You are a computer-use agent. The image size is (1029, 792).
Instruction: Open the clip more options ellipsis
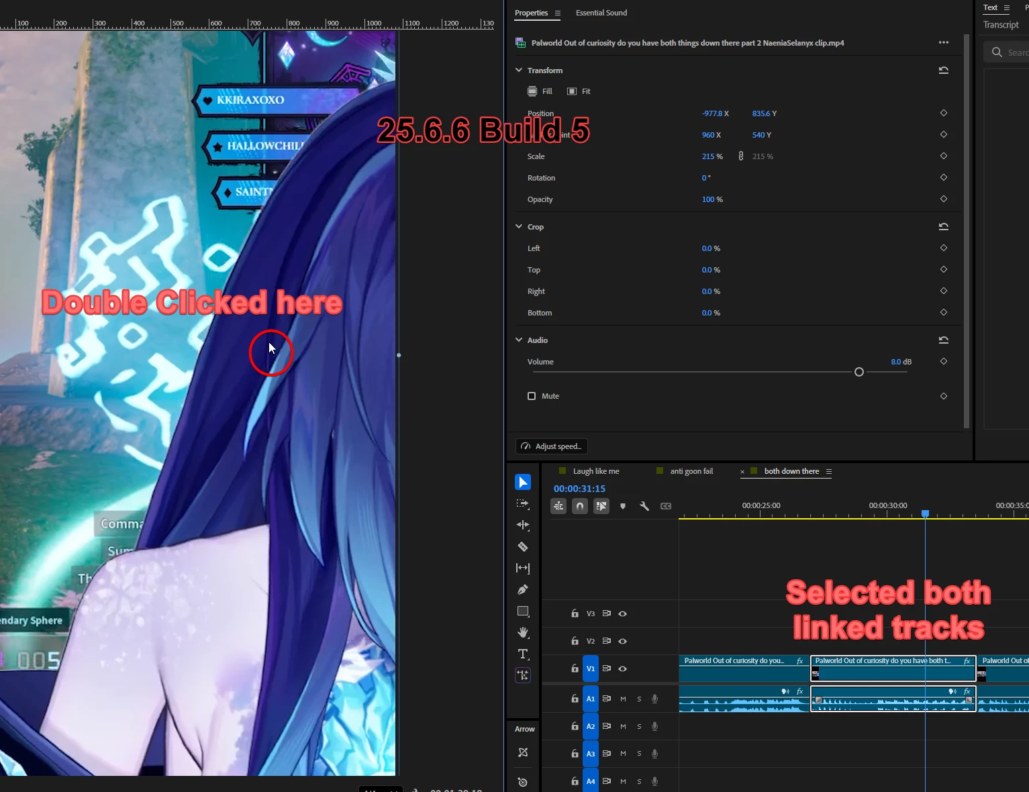(x=944, y=42)
